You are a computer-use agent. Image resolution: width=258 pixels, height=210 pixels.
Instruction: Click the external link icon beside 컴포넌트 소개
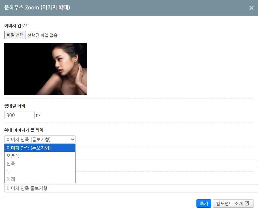[x=247, y=203]
